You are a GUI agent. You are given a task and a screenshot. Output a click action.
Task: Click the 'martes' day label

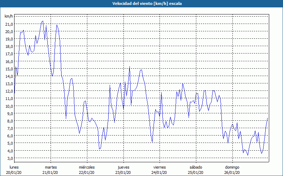(x=51, y=167)
